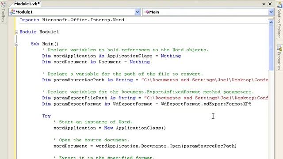Open the Properties side tab
283x159 pixels.
pyautogui.click(x=279, y=58)
